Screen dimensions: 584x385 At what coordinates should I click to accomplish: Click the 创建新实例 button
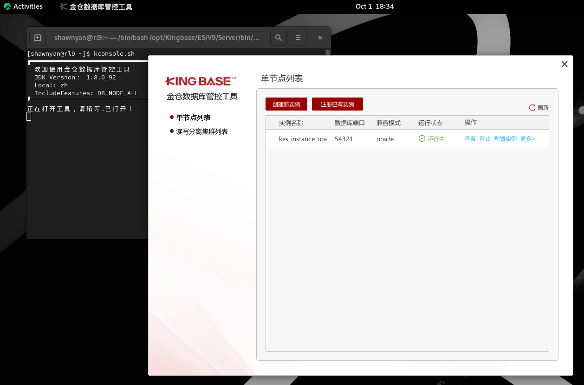tap(286, 104)
